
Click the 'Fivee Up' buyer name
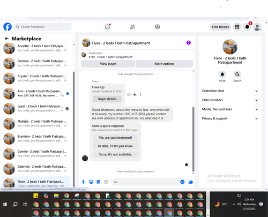[x=98, y=87]
